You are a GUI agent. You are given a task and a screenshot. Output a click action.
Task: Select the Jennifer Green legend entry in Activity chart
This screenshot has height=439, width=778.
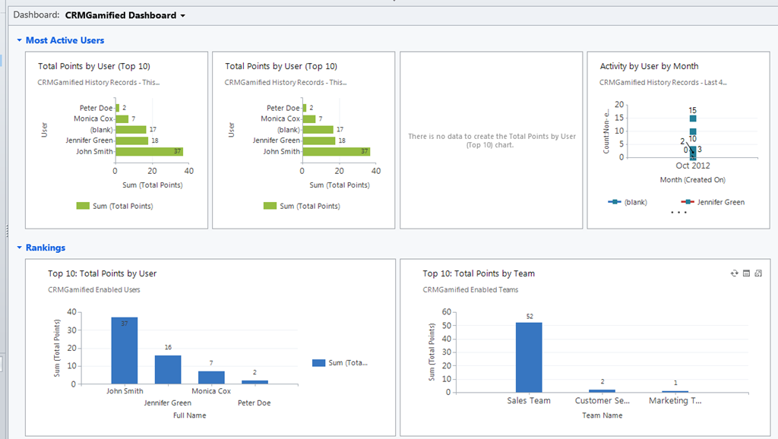pyautogui.click(x=713, y=202)
